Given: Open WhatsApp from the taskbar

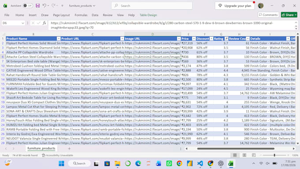Looking at the screenshot, I should pos(169,163).
